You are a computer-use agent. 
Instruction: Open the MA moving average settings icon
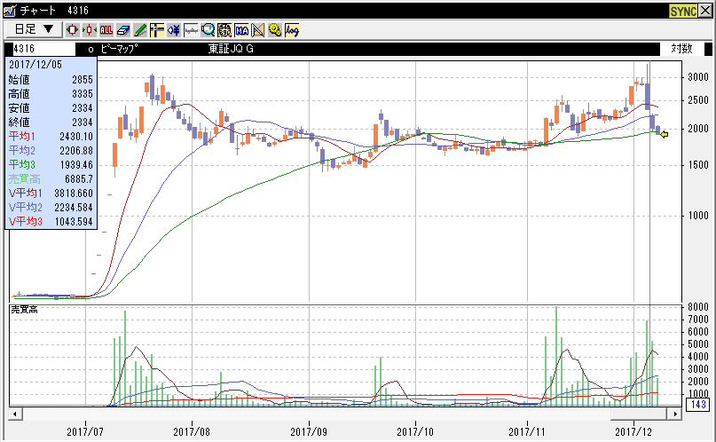point(241,29)
